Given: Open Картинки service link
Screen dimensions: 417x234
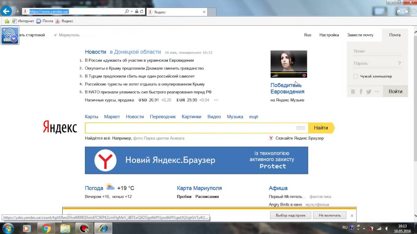Looking at the screenshot, I should [x=192, y=117].
